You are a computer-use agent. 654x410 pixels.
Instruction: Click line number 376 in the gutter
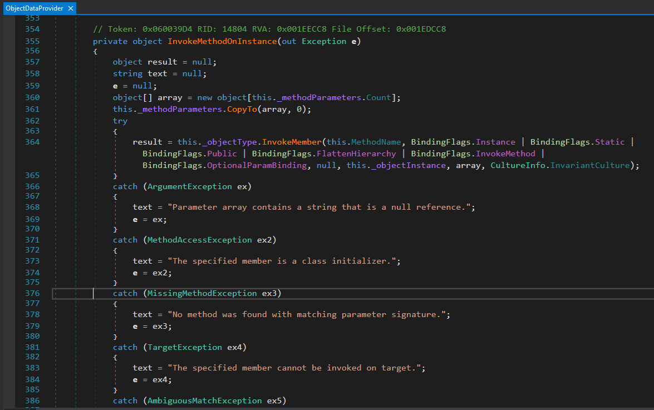pyautogui.click(x=32, y=293)
